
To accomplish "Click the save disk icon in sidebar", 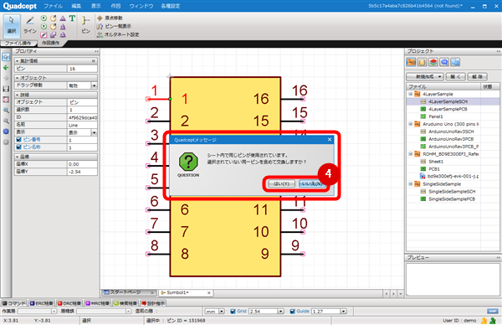I will [6, 89].
